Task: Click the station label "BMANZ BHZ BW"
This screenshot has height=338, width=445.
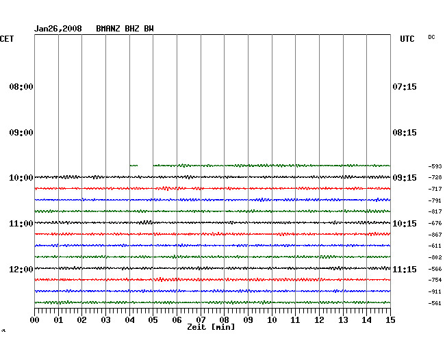Action: coord(125,29)
